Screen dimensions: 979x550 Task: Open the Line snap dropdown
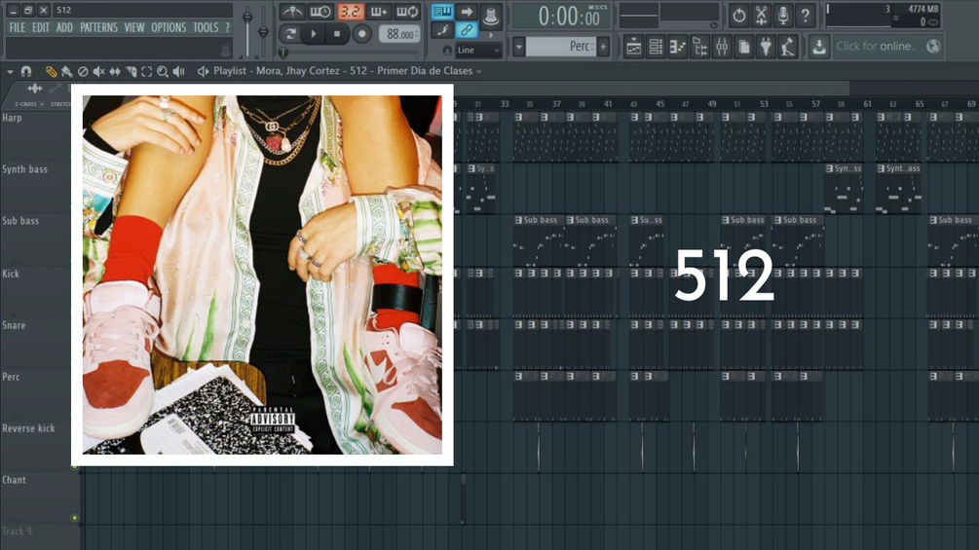pos(479,50)
